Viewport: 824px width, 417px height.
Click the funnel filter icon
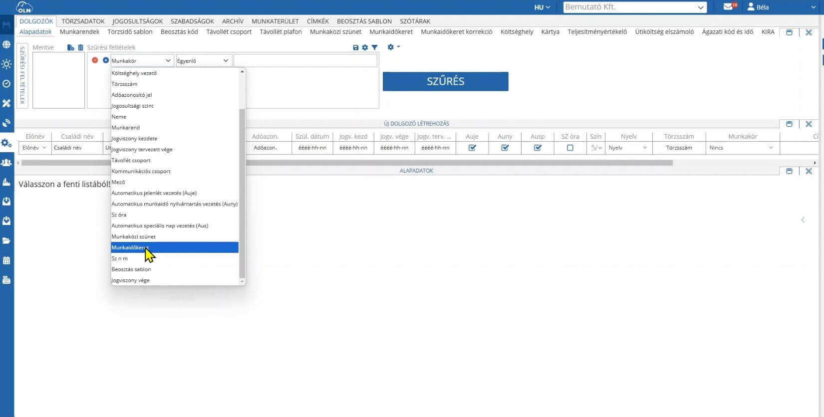point(375,47)
